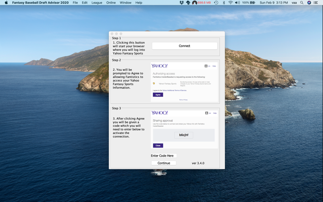
Task: Open Fantasy Baseball Draft Advisor 2020 app menu
Action: click(x=40, y=3)
